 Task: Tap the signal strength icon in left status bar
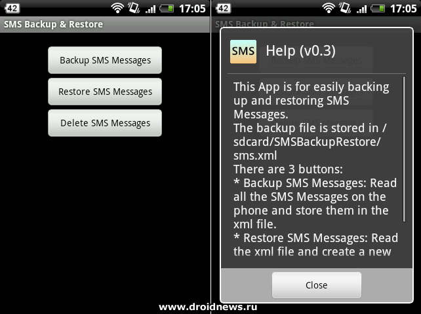pyautogui.click(x=150, y=9)
